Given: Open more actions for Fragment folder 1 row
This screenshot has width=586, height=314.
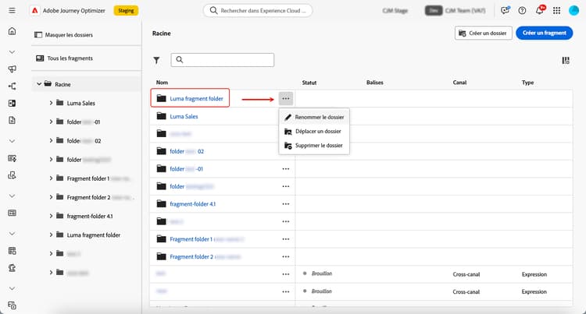Looking at the screenshot, I should pos(286,239).
